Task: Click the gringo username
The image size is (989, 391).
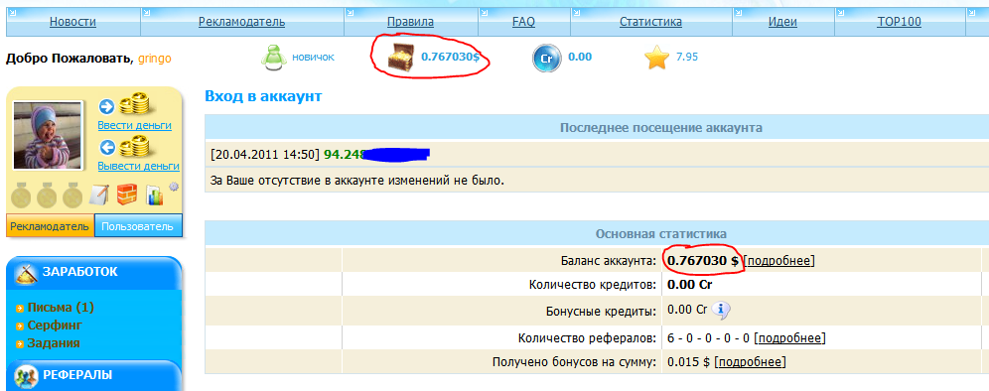Action: 155,60
